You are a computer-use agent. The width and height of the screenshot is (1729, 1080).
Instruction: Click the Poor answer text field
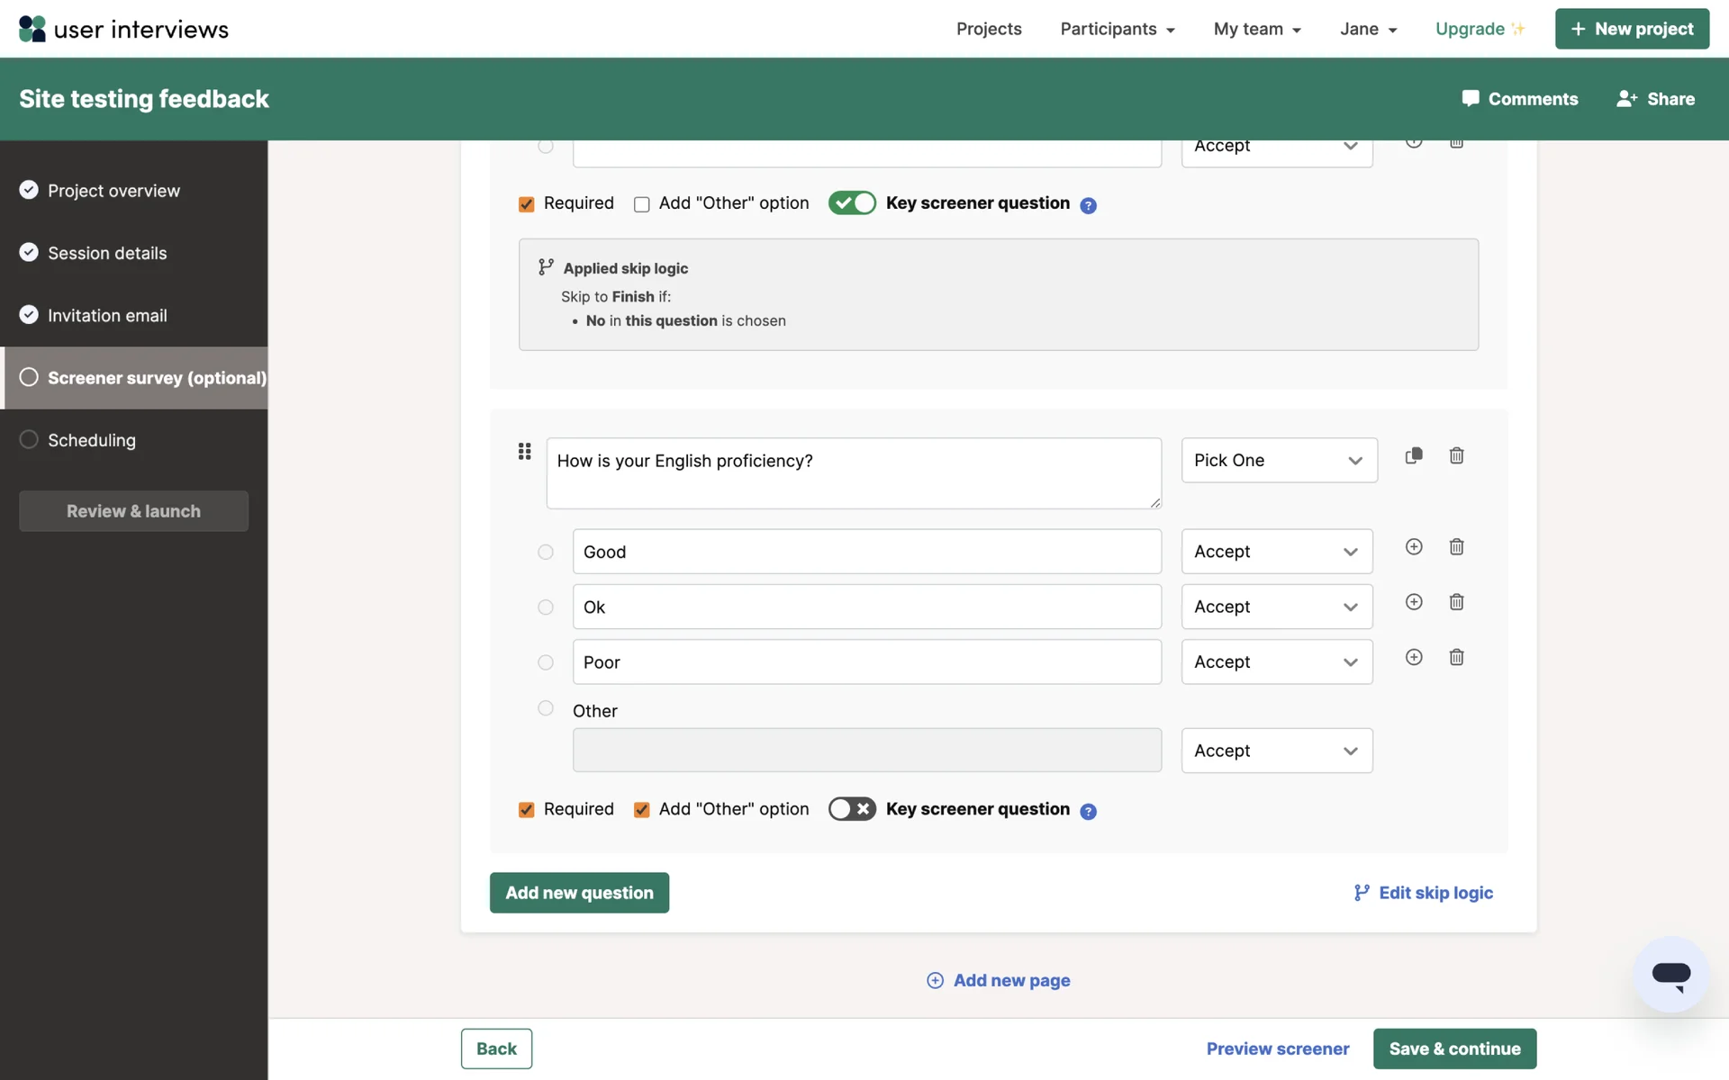click(866, 662)
